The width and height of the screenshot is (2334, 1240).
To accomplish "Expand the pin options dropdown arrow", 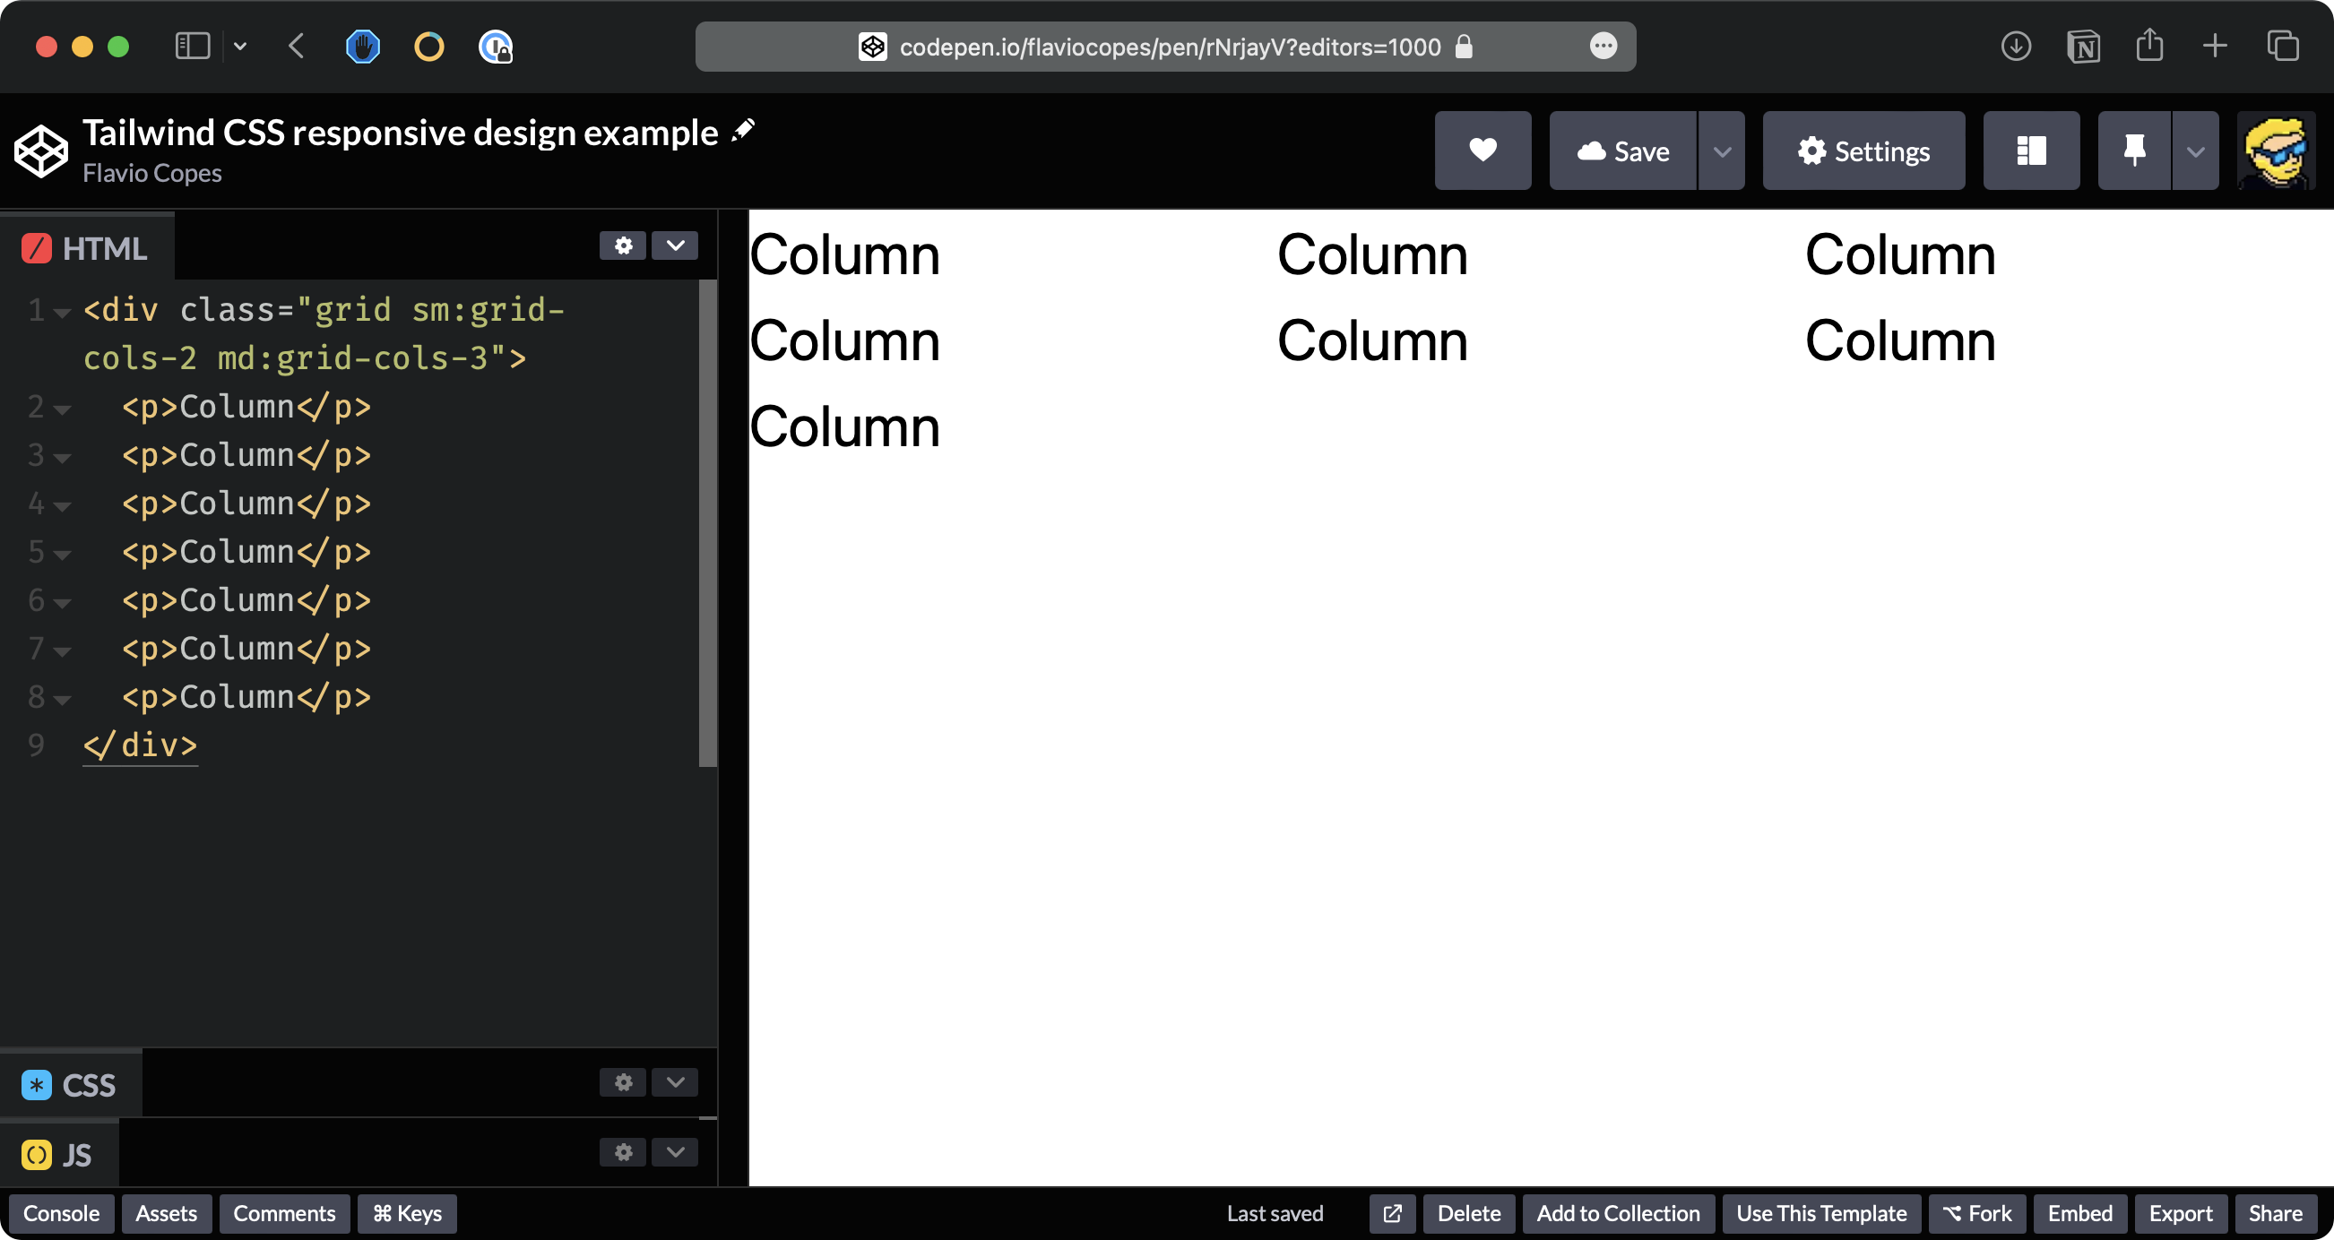I will pos(2194,151).
